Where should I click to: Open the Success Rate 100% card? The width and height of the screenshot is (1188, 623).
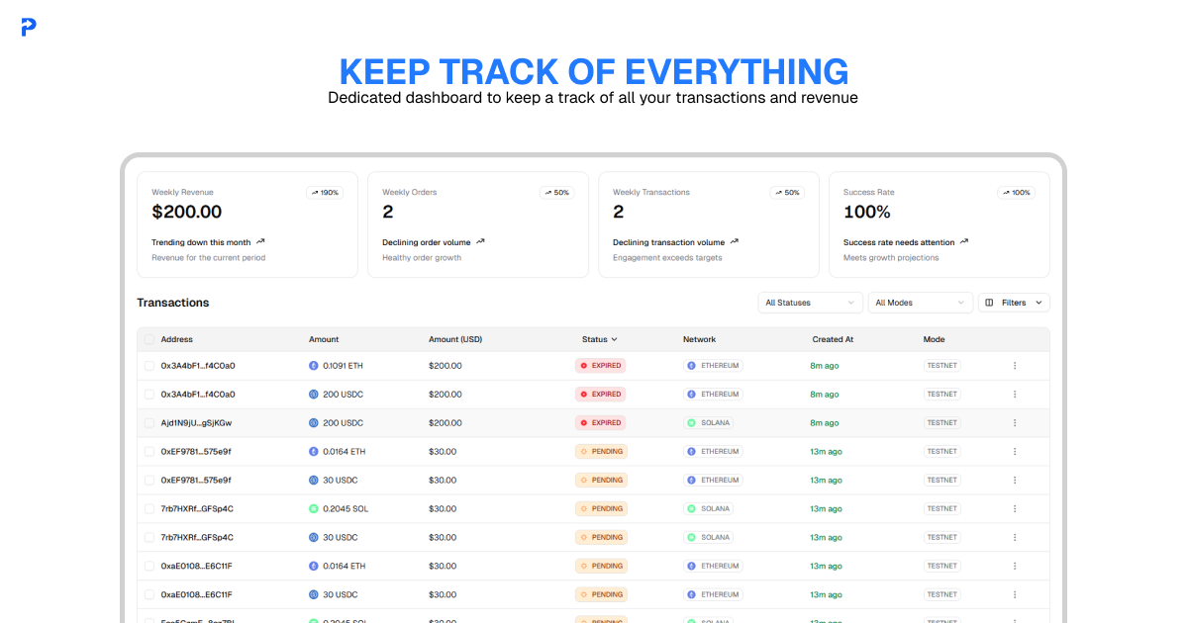click(x=940, y=224)
